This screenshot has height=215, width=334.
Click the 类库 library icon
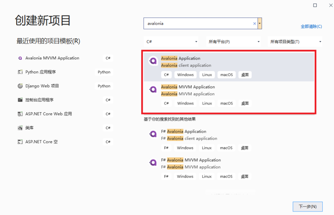point(20,128)
